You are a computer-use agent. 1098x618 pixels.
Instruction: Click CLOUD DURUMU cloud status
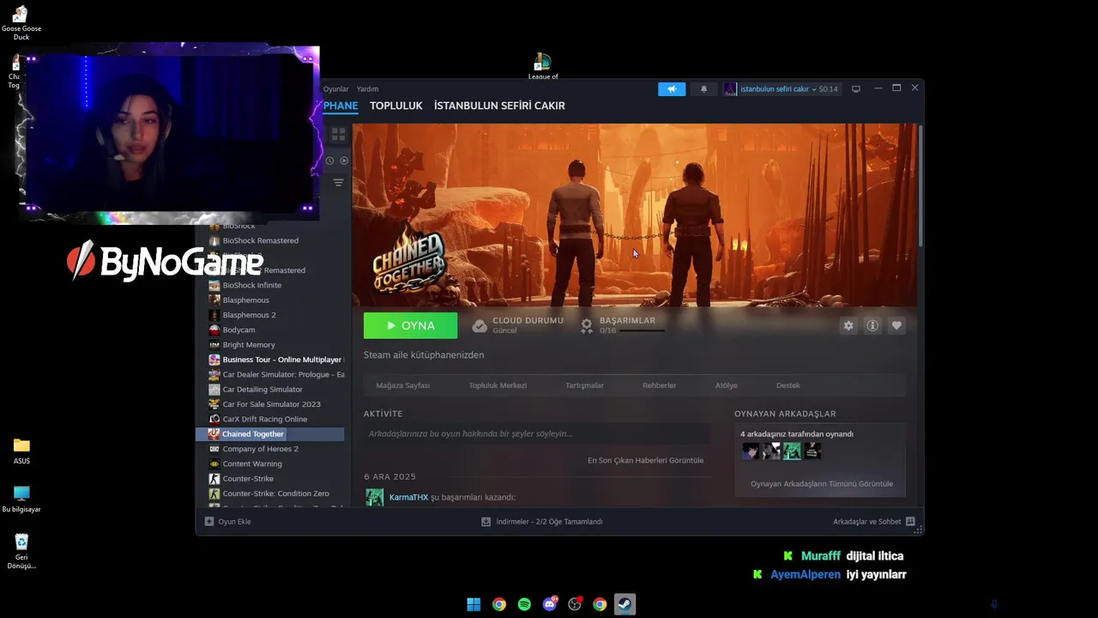pyautogui.click(x=517, y=325)
